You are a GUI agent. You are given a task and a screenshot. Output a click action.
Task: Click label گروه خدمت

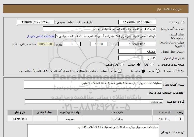point(176,102)
